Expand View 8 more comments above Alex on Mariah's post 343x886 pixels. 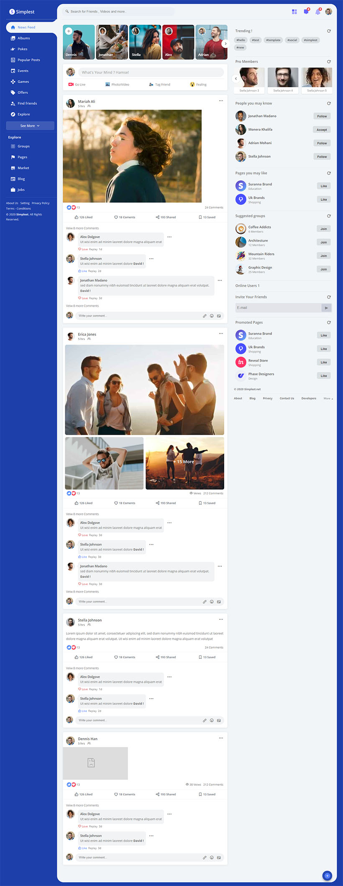82,229
